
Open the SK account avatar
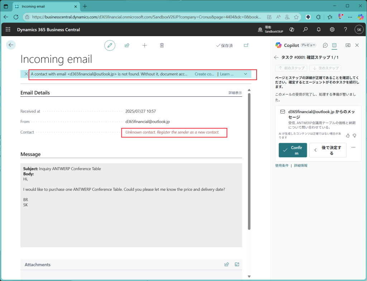(x=359, y=30)
